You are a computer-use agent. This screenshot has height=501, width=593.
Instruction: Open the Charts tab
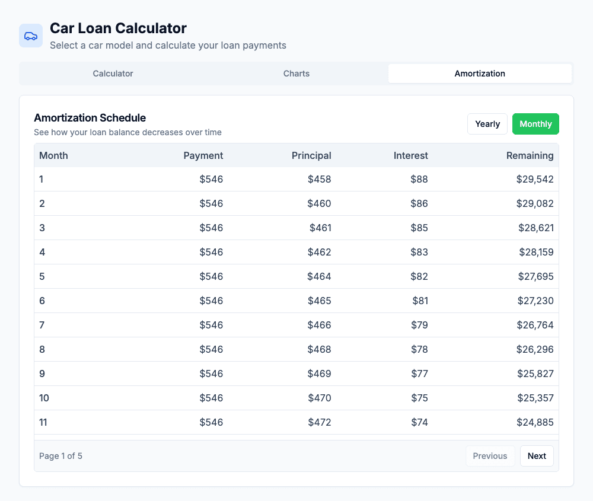click(296, 74)
